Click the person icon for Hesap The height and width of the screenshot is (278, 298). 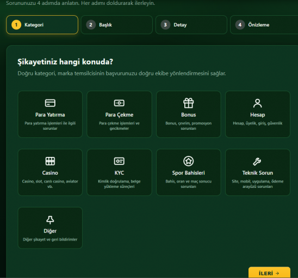258,103
